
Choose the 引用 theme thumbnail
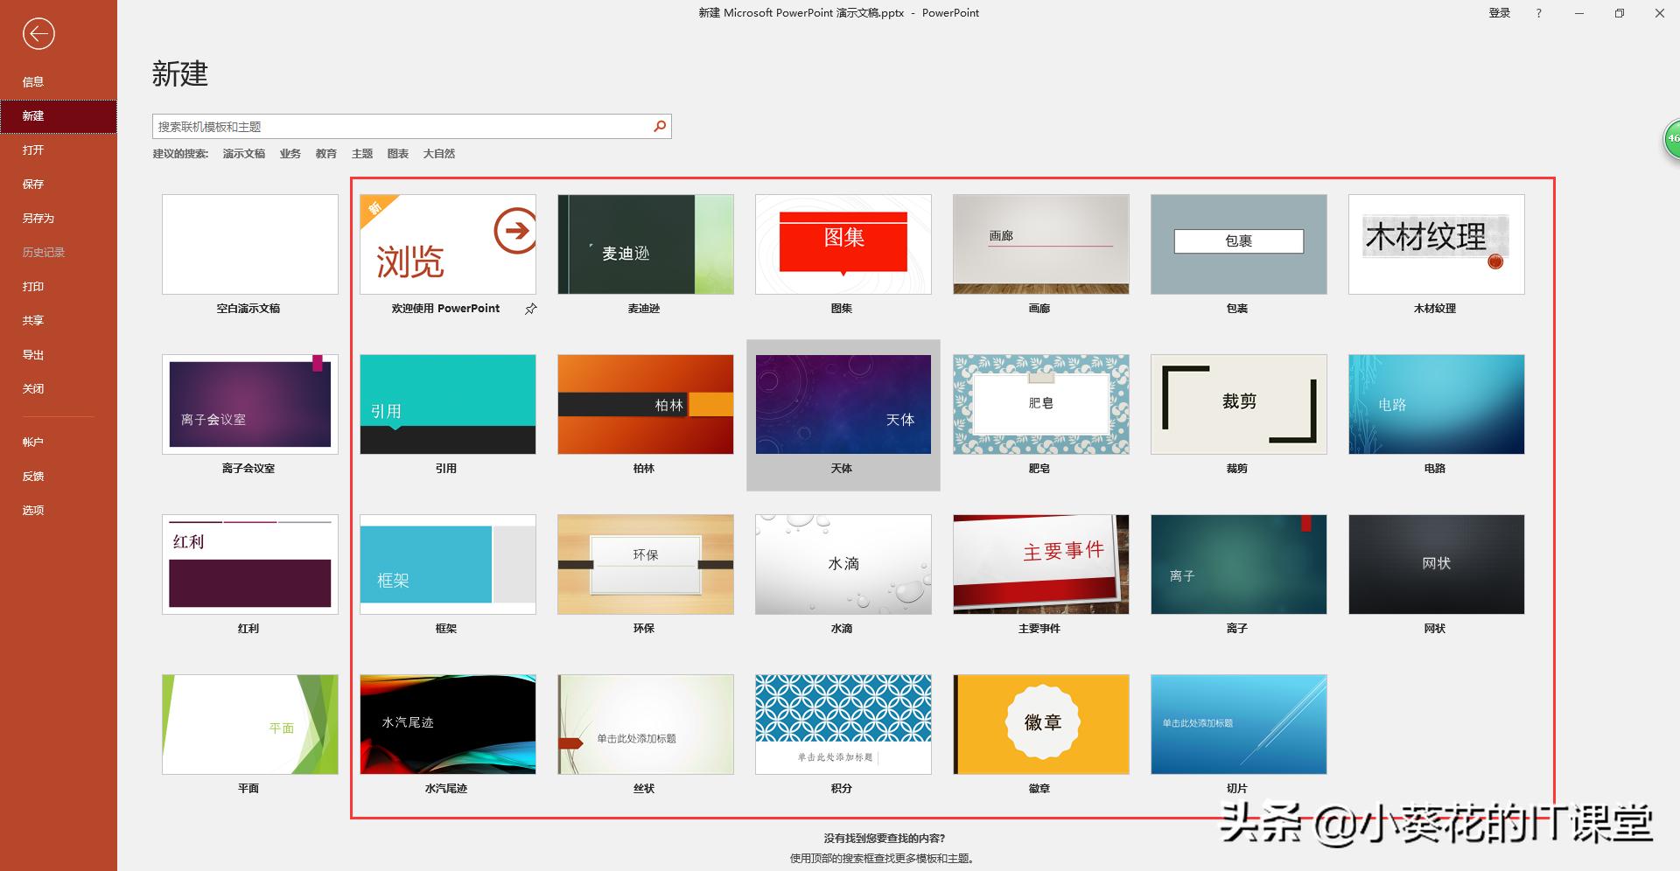448,404
